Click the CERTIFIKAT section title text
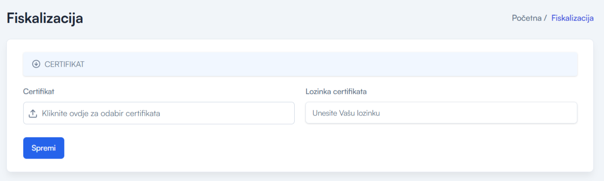 click(x=64, y=64)
